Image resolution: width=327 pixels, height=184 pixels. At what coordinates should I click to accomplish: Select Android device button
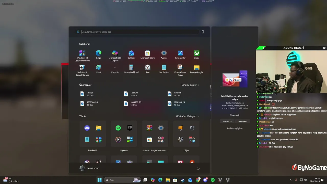[x=227, y=121]
